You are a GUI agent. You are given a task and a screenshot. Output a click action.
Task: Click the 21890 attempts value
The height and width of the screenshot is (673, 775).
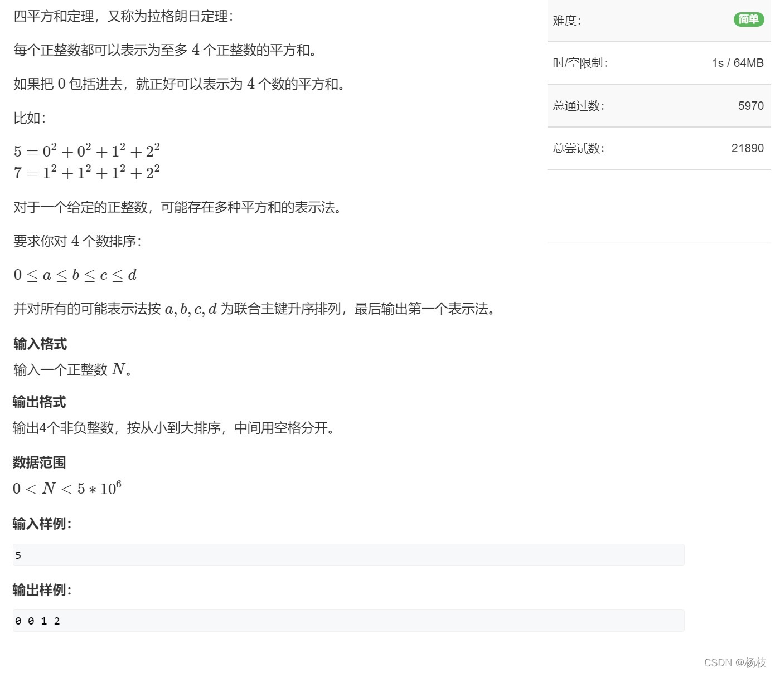point(747,148)
